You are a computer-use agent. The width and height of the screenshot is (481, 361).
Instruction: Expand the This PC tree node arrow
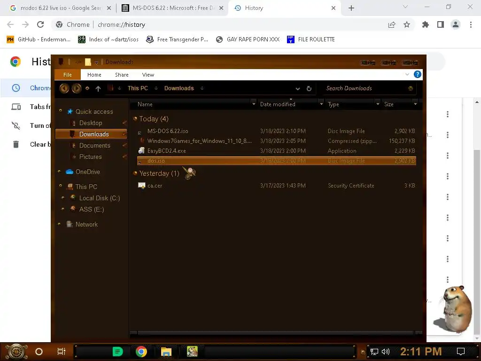pyautogui.click(x=61, y=186)
